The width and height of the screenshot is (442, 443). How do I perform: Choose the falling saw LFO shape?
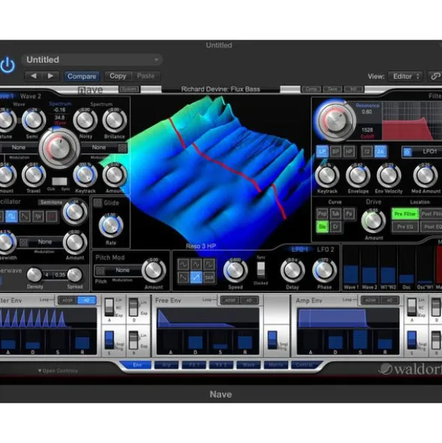[x=183, y=277]
